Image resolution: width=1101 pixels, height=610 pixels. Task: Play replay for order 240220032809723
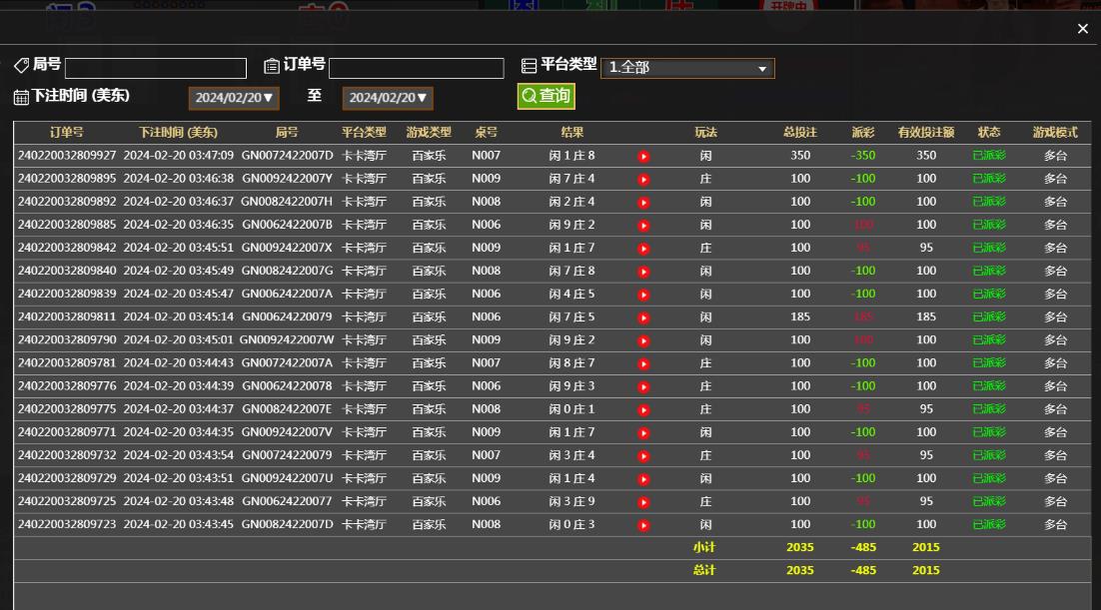(x=643, y=526)
